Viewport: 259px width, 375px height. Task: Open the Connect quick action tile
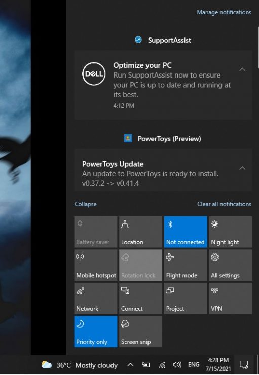tap(140, 298)
